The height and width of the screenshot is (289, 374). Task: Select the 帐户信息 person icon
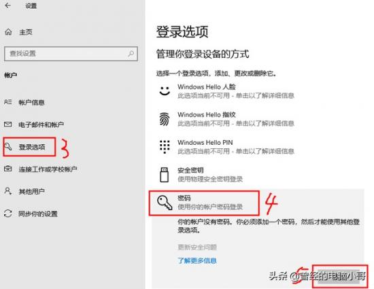point(8,102)
